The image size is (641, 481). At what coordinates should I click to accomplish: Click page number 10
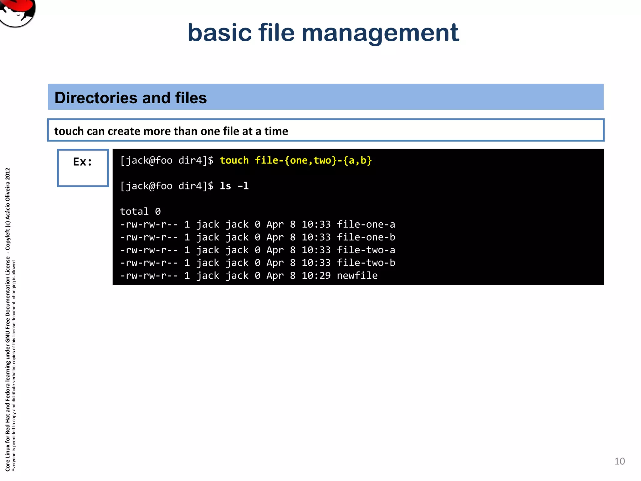pos(619,461)
